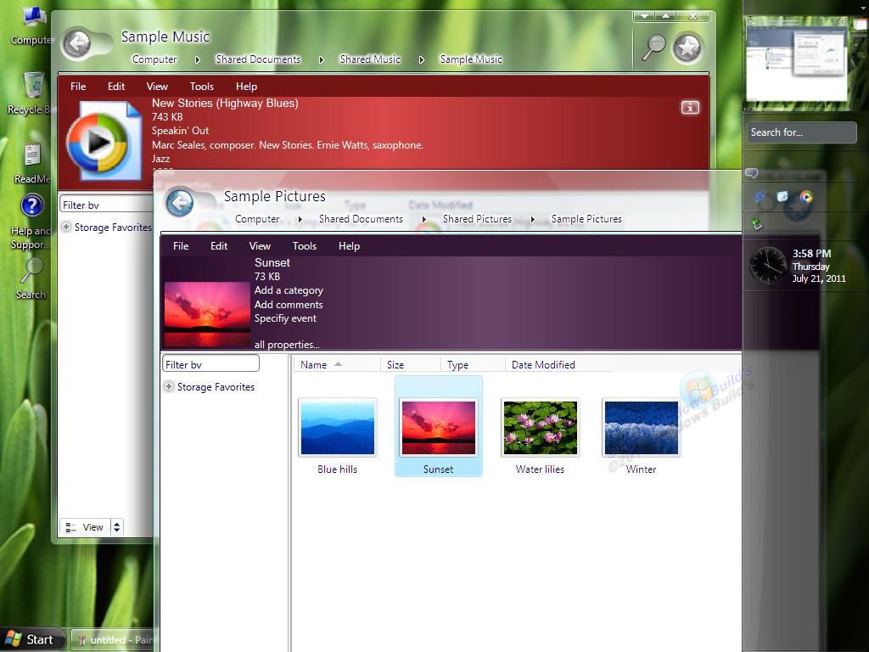Expand arrow after Shared Pictures in breadcrumb
The width and height of the screenshot is (869, 652).
tap(532, 219)
